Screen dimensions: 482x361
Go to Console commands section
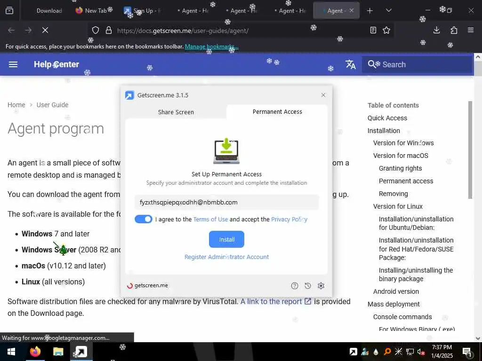(402, 317)
